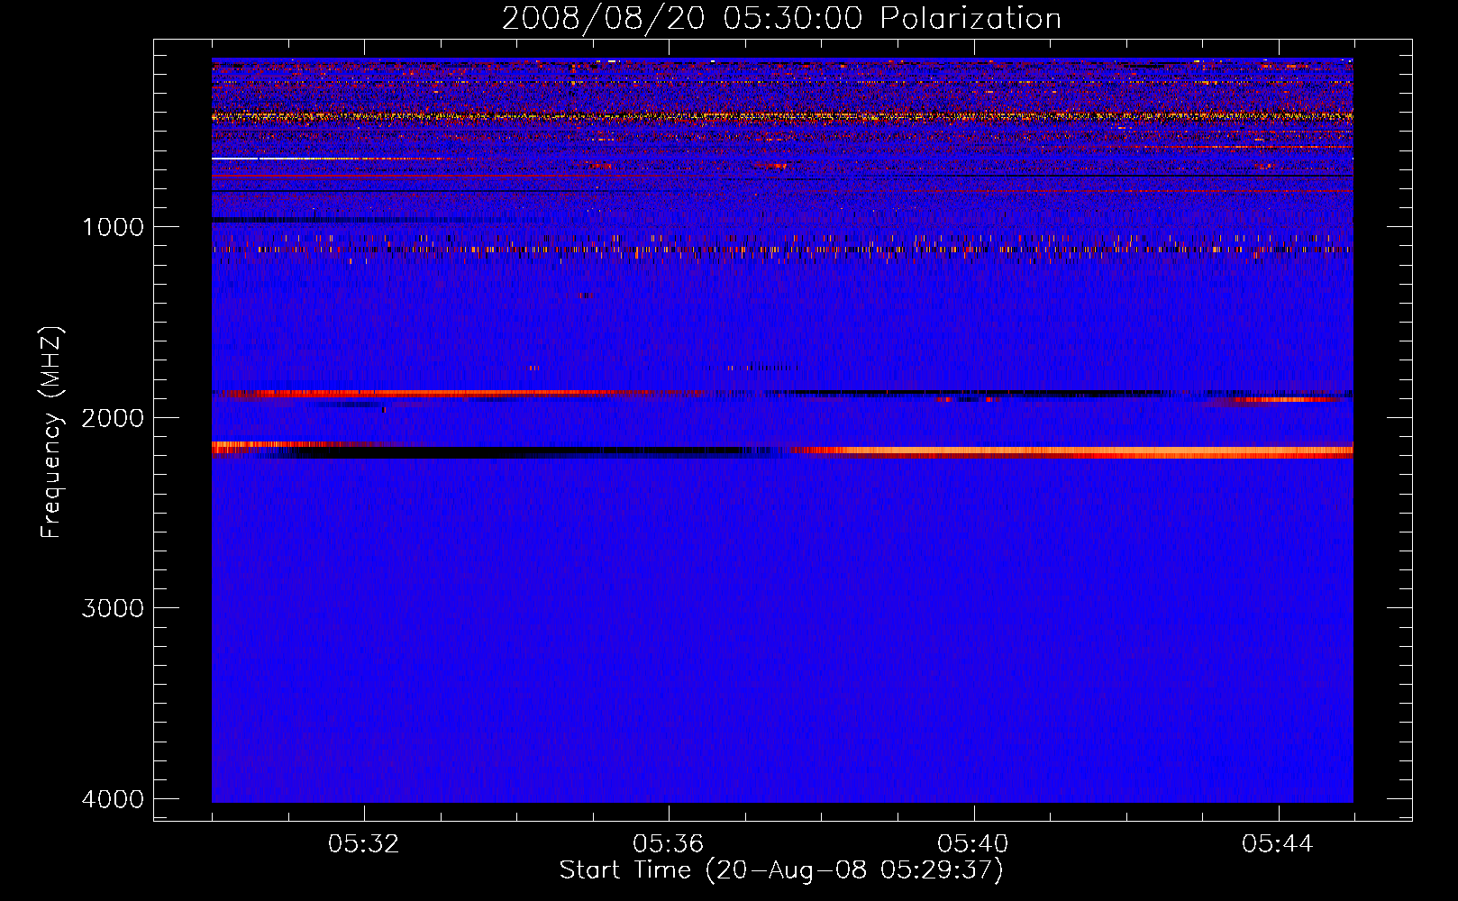Select the 05:36 time tick label
1458x901 pixels.
tap(669, 844)
